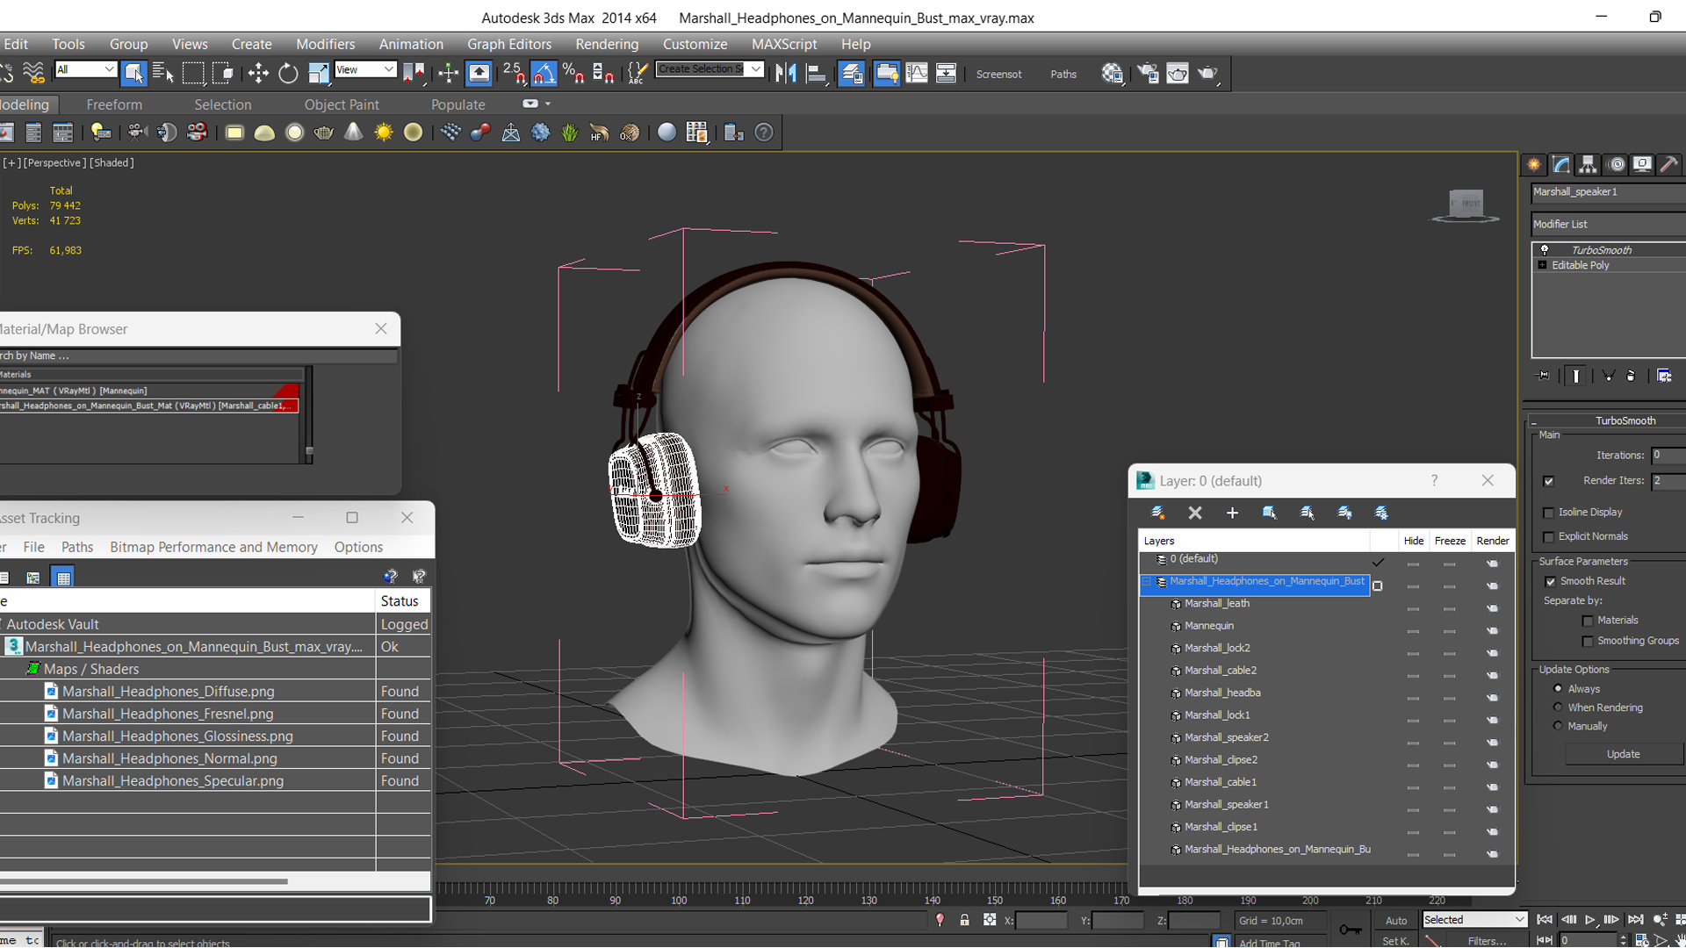The width and height of the screenshot is (1686, 948).
Task: Collapse the Marshall_Headphones_on_Mannequin_Bust layer
Action: pyautogui.click(x=1147, y=582)
